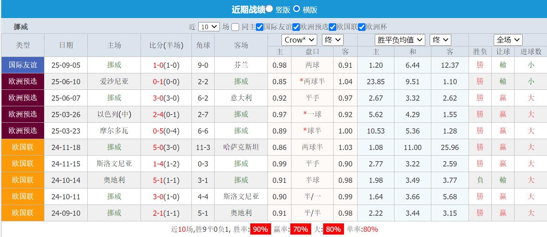This screenshot has width=547, height=237.
Task: Open the 终 dropdown next to Crow*
Action: [332, 39]
